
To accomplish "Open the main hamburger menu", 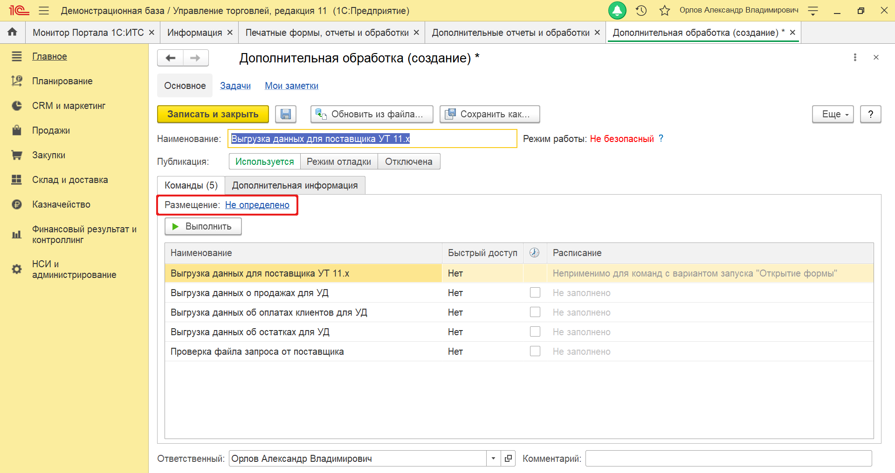I will [43, 10].
